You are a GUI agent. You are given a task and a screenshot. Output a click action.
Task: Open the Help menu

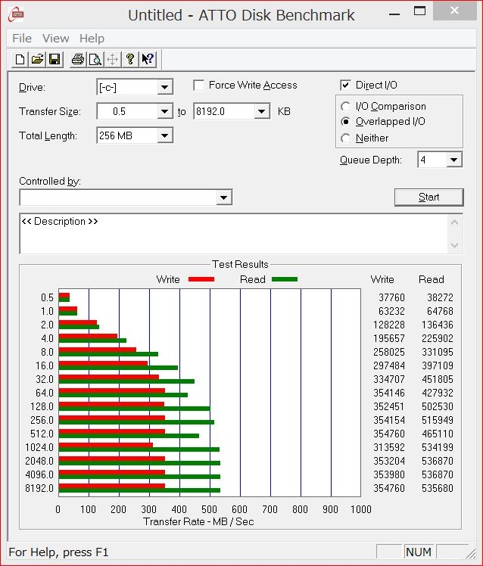[x=92, y=39]
